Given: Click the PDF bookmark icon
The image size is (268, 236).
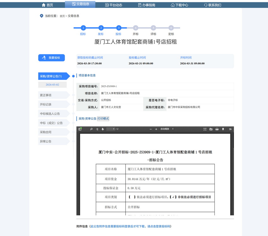Looking at the screenshot, I should (x=223, y=129).
